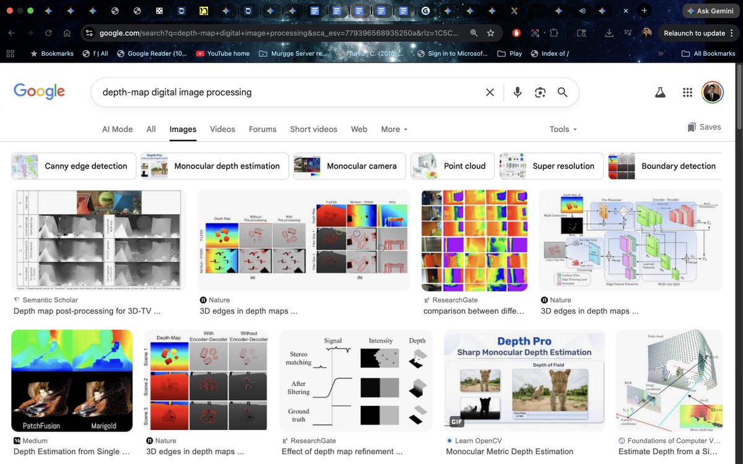Open the Google account avatar on the search page

(713, 92)
